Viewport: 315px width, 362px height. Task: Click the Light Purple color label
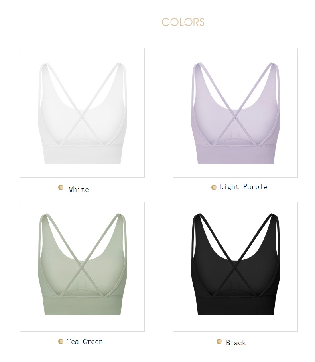pyautogui.click(x=243, y=187)
